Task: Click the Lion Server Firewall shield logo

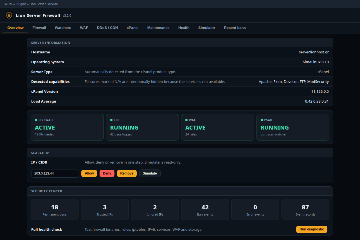Action: point(9,15)
